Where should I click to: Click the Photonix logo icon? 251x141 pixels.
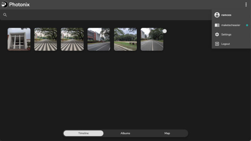tap(4, 4)
